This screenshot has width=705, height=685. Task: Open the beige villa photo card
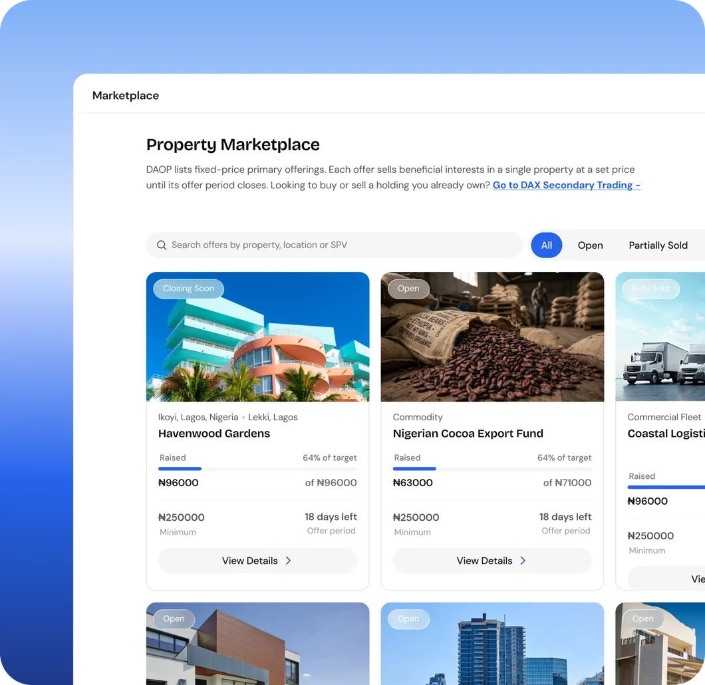(x=660, y=644)
